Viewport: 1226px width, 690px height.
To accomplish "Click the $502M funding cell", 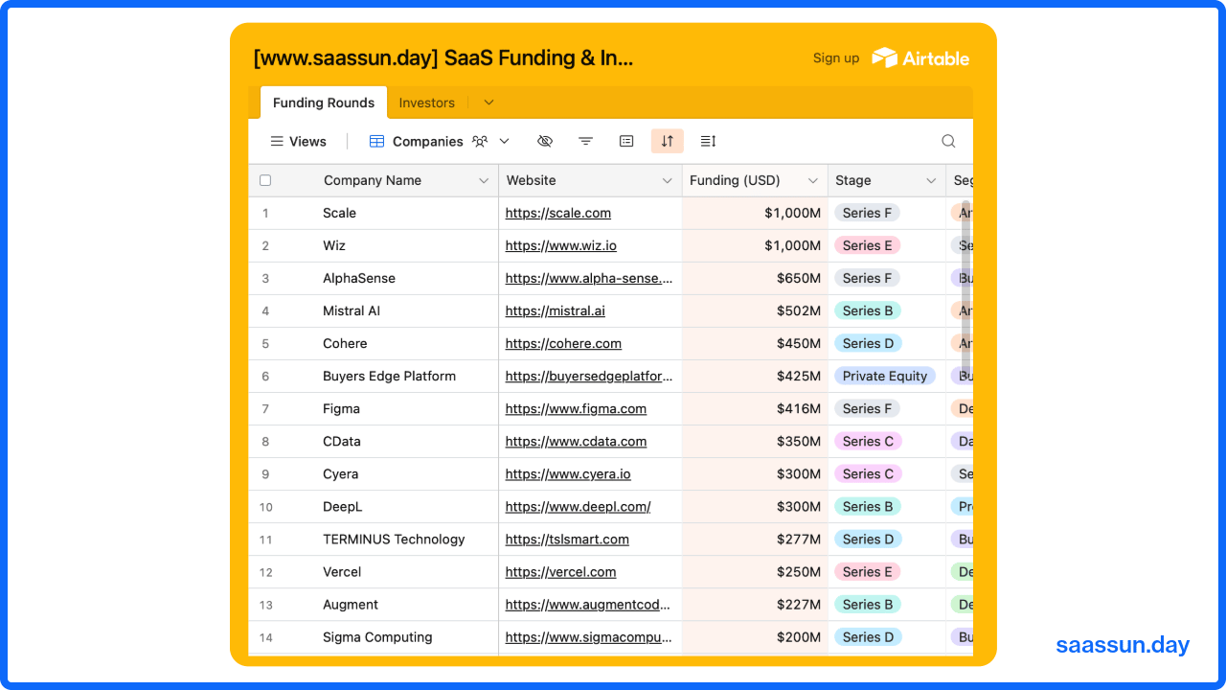I will click(755, 310).
